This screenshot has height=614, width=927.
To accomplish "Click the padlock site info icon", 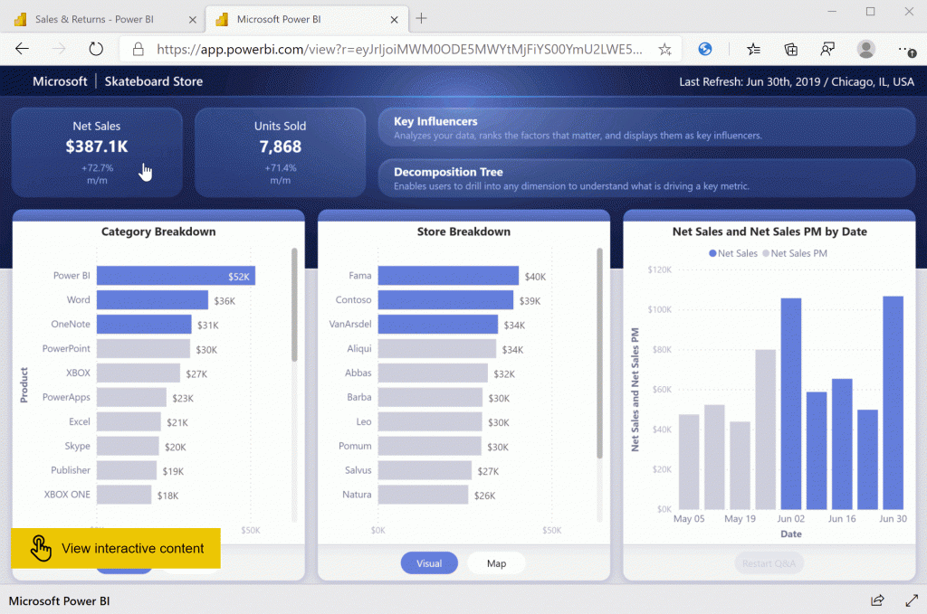I will point(138,49).
